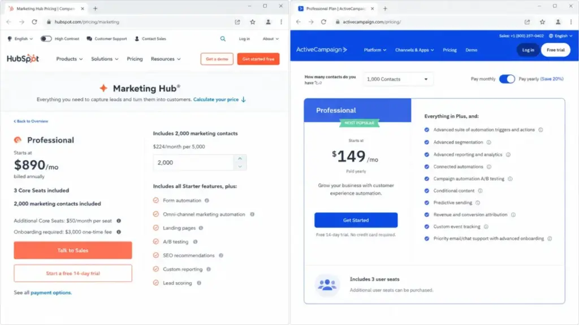The height and width of the screenshot is (325, 579).
Task: Click info icon next to Conditional content
Action: point(480,191)
